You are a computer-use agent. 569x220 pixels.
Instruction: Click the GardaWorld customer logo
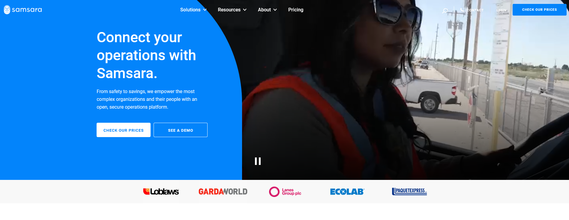click(x=223, y=192)
